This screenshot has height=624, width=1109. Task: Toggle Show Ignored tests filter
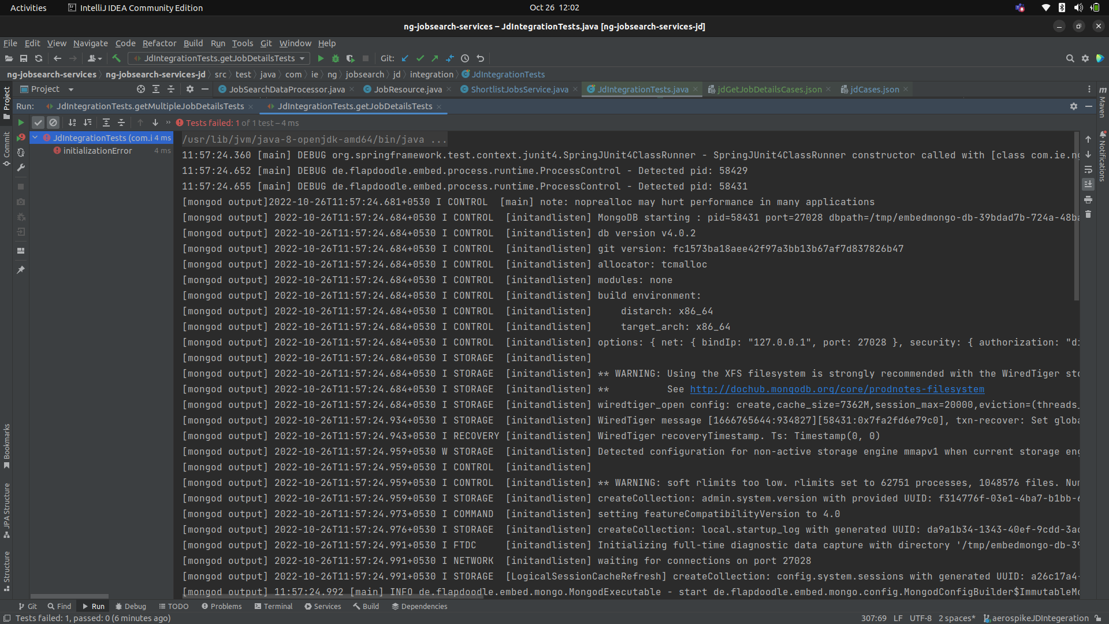pyautogui.click(x=53, y=122)
